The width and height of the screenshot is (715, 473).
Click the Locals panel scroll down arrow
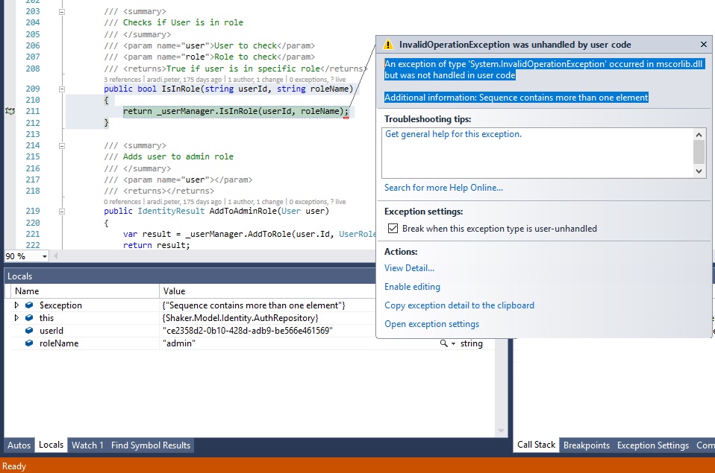click(x=501, y=431)
